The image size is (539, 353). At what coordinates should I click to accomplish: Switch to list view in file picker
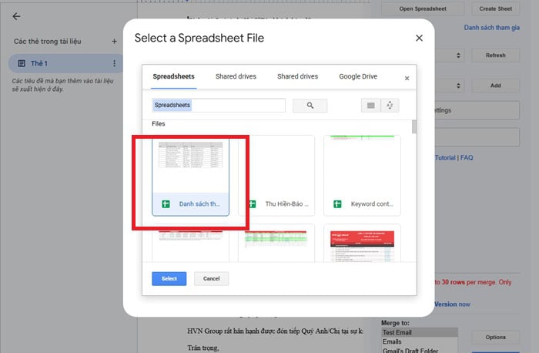click(370, 106)
